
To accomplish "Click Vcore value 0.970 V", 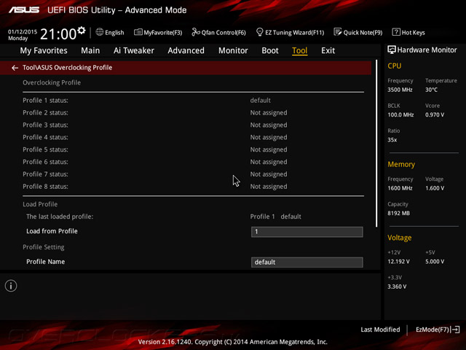I will [435, 114].
